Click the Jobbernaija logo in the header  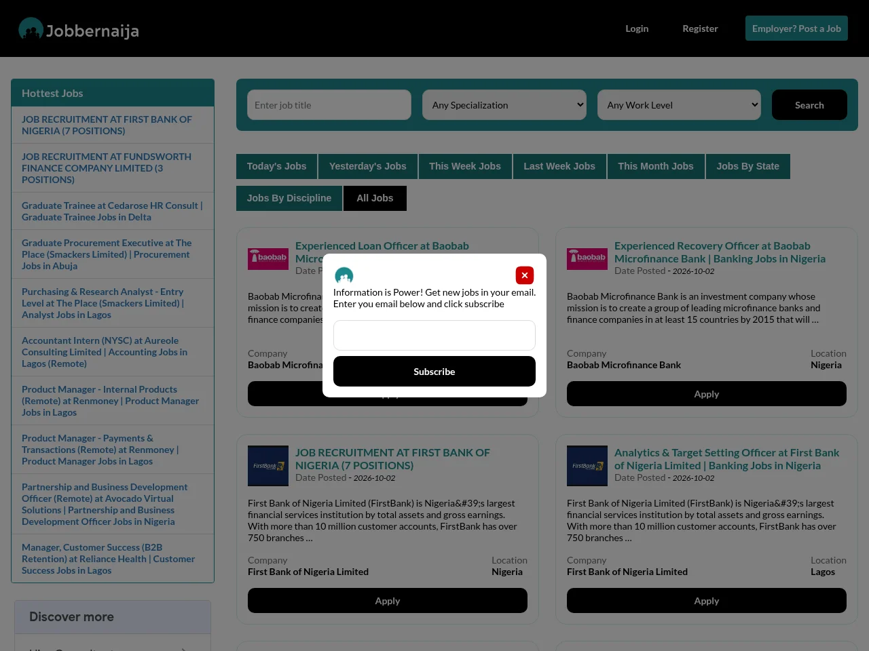point(79,29)
